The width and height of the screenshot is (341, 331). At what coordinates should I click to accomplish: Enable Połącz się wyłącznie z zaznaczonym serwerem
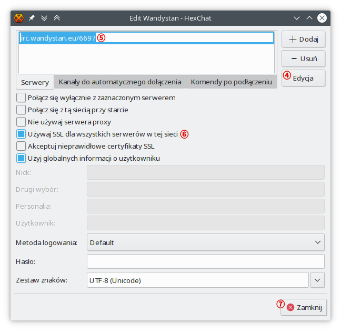(x=21, y=98)
